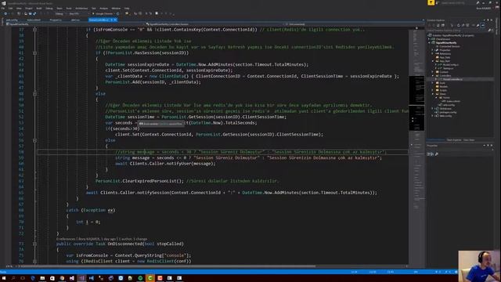Collapse the else block at line 56
The width and height of the screenshot is (501, 282).
[x=34, y=140]
